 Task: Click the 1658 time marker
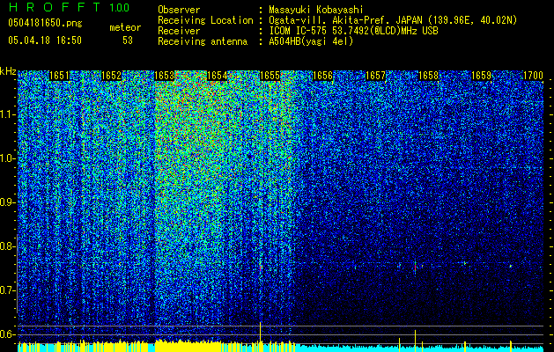(x=428, y=76)
